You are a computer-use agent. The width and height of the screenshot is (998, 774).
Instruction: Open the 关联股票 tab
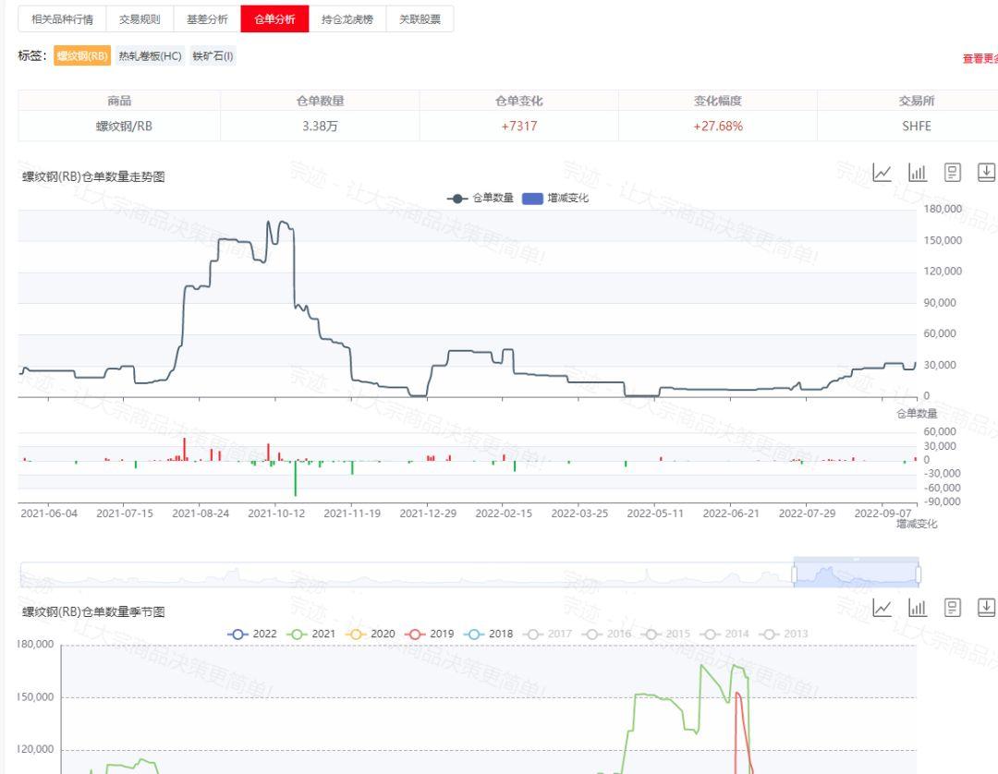[420, 19]
